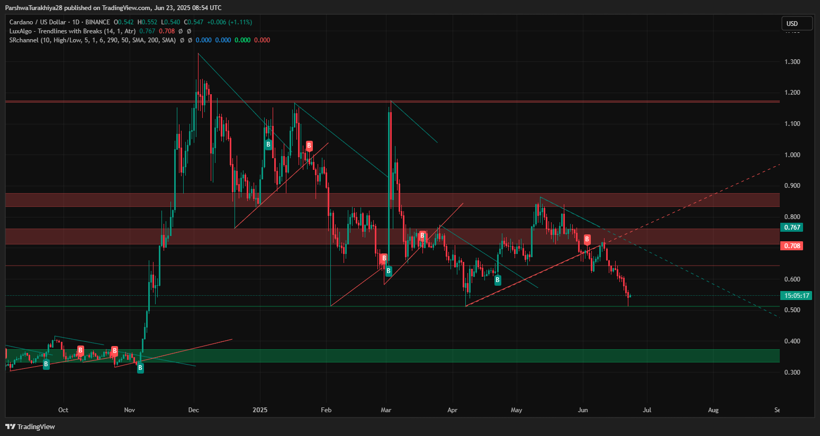The width and height of the screenshot is (820, 436).
Task: Click the red 0.708 price label
Action: pyautogui.click(x=791, y=246)
